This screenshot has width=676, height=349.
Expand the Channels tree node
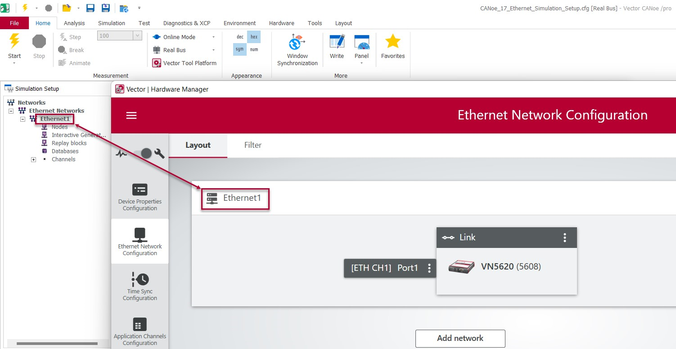click(34, 159)
